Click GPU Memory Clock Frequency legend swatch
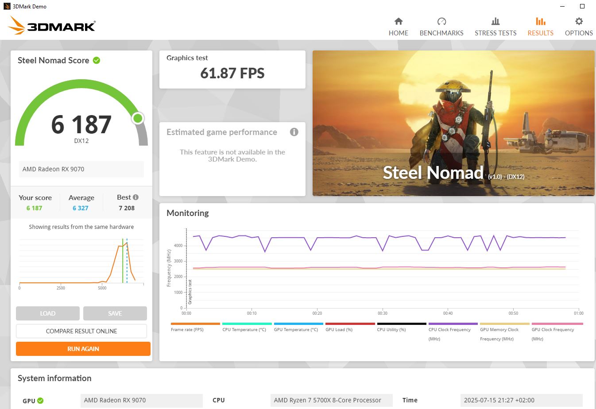 click(x=504, y=324)
